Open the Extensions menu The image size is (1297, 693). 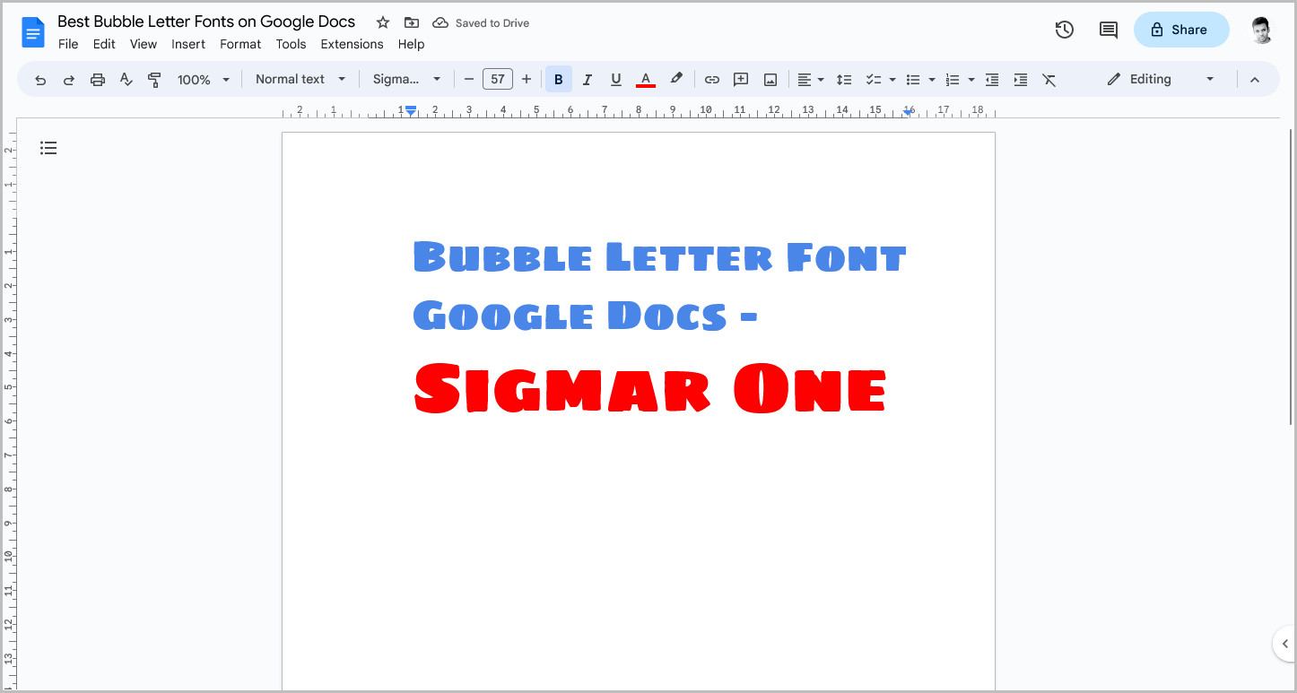coord(352,43)
